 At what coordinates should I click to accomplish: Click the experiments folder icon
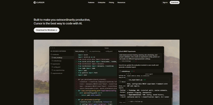coord(51,64)
